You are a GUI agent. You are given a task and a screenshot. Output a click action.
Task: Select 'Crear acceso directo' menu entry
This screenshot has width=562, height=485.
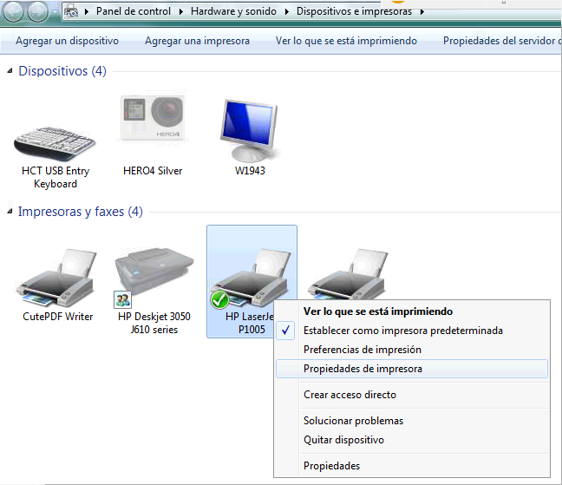(x=350, y=395)
